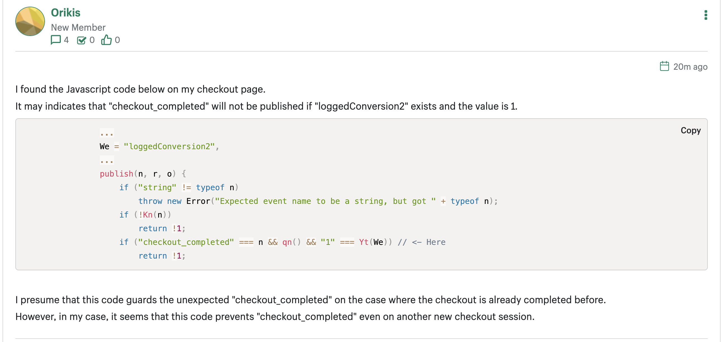Copy the code snippet with Copy button

coord(690,130)
